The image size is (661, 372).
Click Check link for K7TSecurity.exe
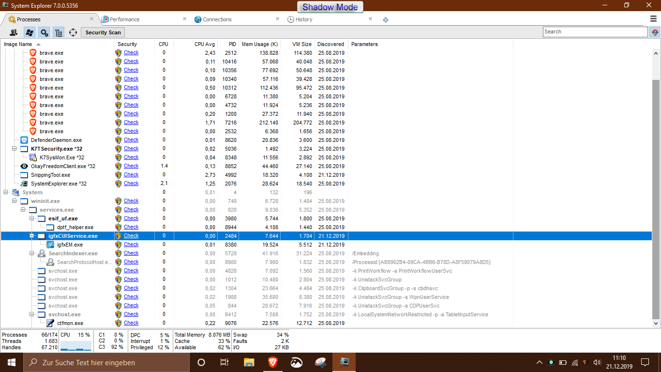tap(131, 148)
